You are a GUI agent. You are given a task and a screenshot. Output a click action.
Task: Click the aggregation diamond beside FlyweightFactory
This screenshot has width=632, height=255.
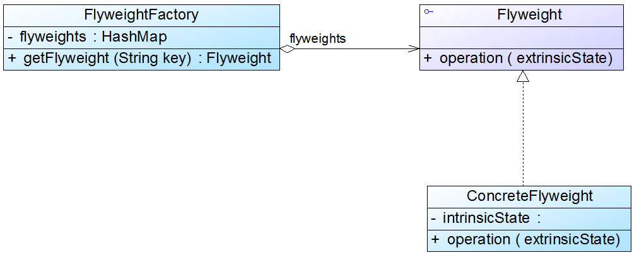coord(287,48)
